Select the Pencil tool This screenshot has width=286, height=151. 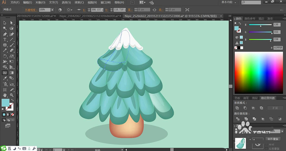click(x=5, y=50)
